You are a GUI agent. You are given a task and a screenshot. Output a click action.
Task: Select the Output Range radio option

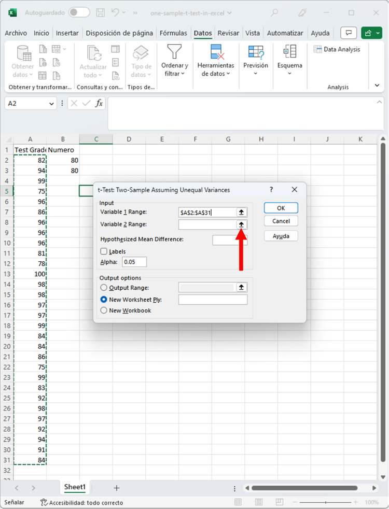(x=104, y=288)
